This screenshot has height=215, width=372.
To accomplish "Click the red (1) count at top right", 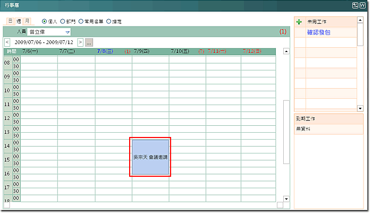I will click(x=283, y=32).
